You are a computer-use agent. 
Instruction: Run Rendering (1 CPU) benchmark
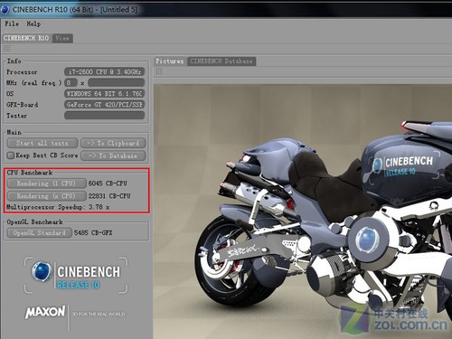coord(46,184)
